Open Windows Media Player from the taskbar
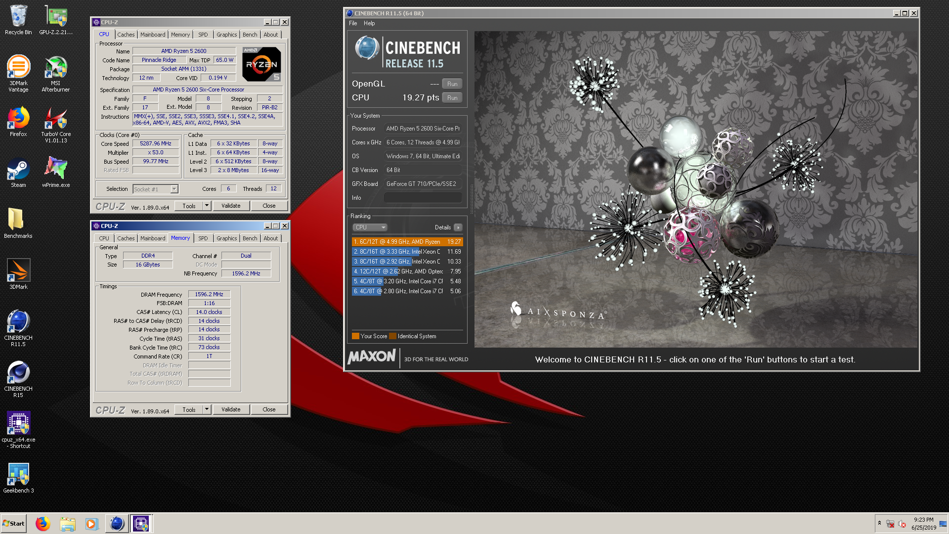Image resolution: width=949 pixels, height=534 pixels. click(91, 524)
